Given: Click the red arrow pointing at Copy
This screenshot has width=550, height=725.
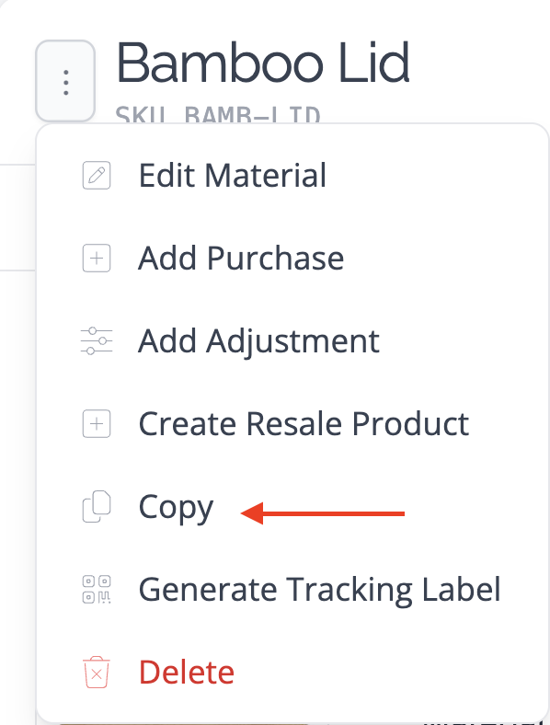Looking at the screenshot, I should point(323,513).
